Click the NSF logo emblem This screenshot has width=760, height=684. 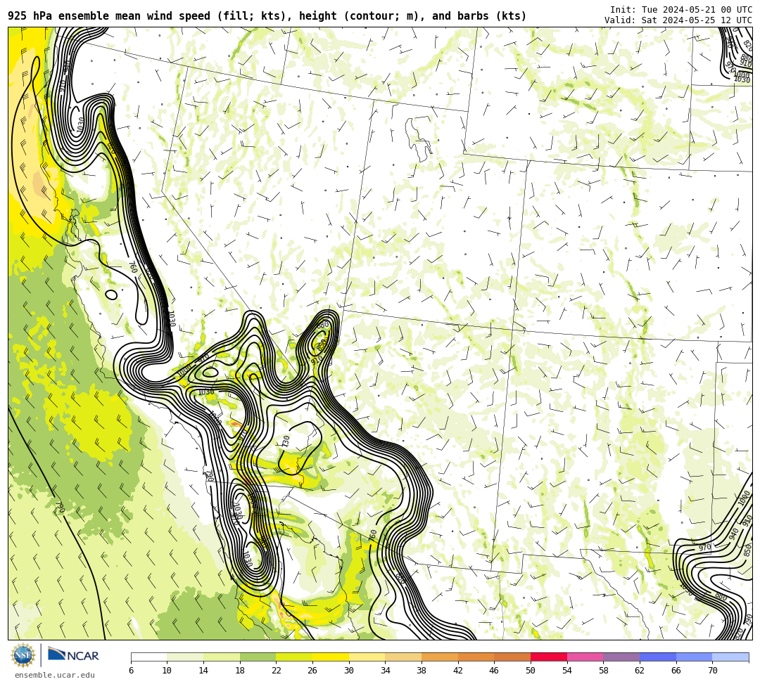pyautogui.click(x=23, y=655)
